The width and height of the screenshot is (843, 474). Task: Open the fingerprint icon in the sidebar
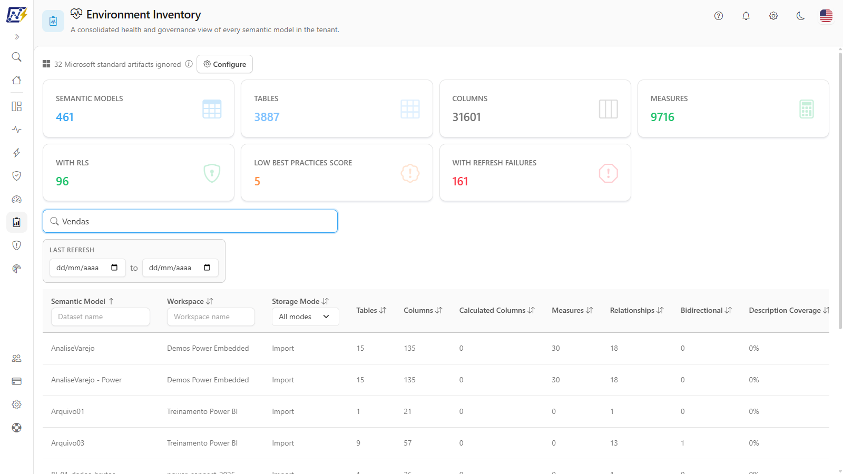[17, 269]
